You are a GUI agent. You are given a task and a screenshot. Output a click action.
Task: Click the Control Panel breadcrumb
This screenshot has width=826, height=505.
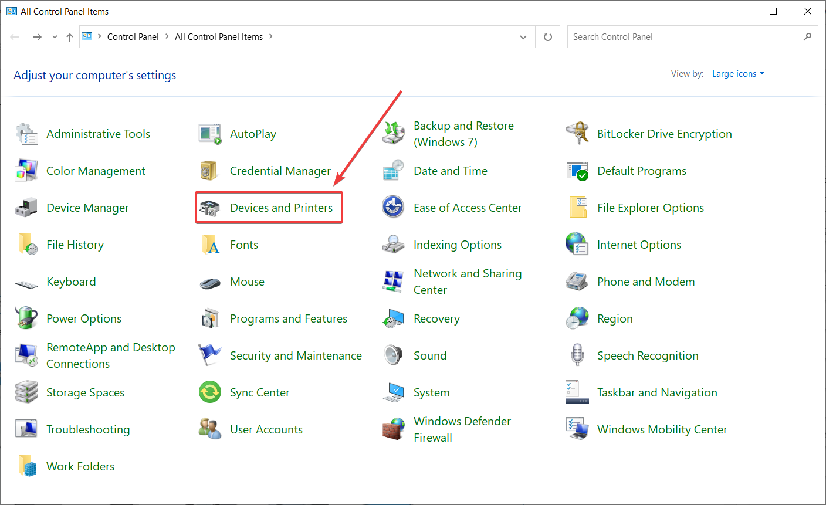click(x=133, y=36)
